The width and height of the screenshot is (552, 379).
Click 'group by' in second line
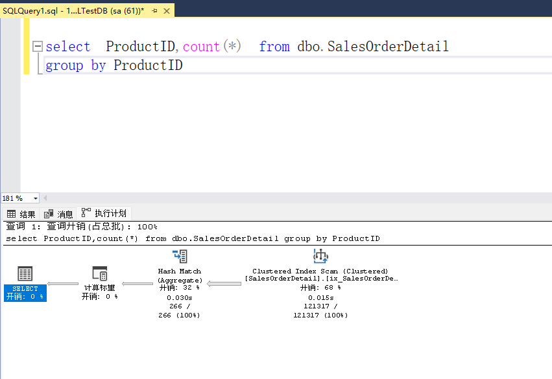76,65
